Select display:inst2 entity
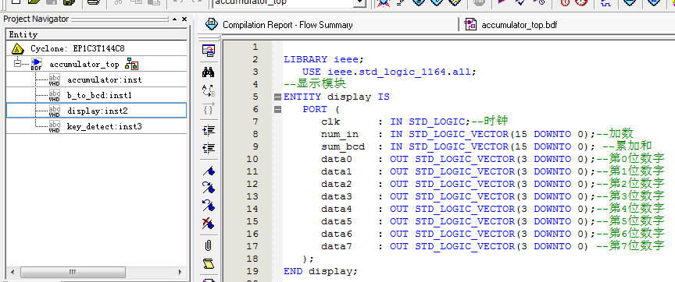 pos(98,111)
